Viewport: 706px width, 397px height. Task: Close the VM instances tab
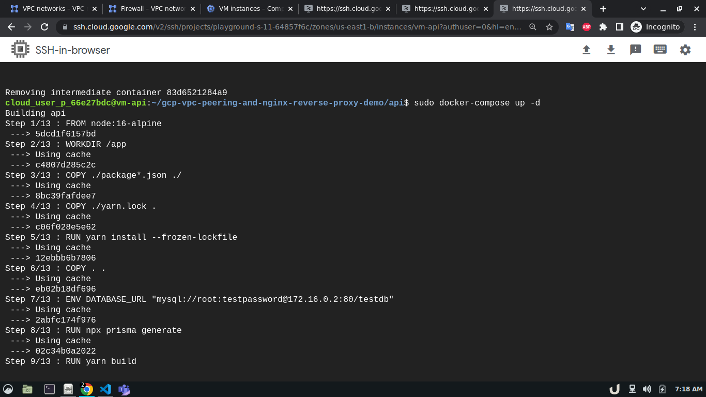coord(290,9)
